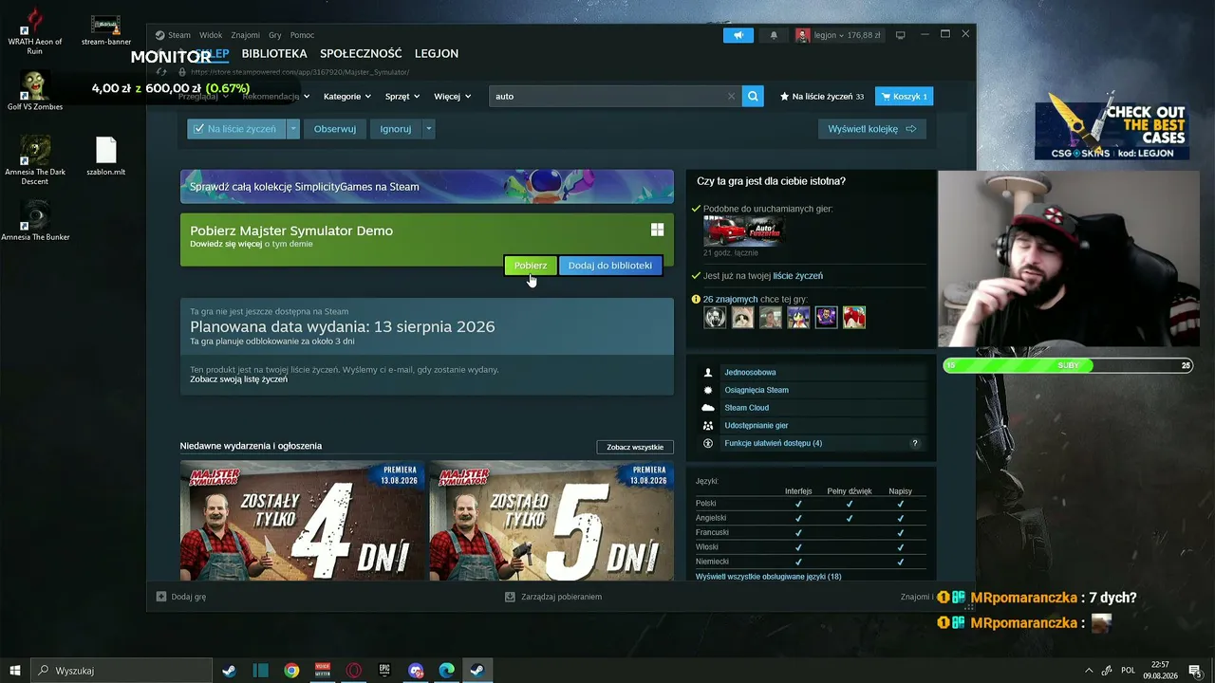Open wishlist Na liście życzeń 33
Image resolution: width=1215 pixels, height=683 pixels.
click(822, 96)
